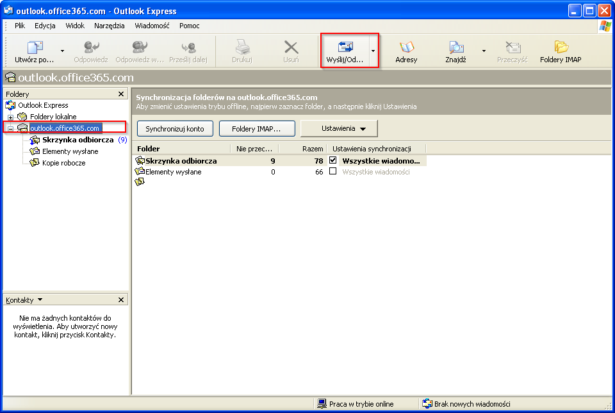Click the Synchronizuj konto button
The image size is (615, 413).
(175, 129)
